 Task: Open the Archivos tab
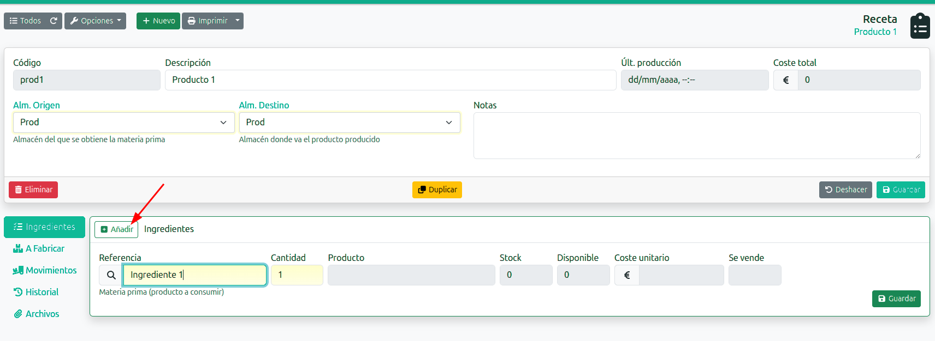(44, 314)
